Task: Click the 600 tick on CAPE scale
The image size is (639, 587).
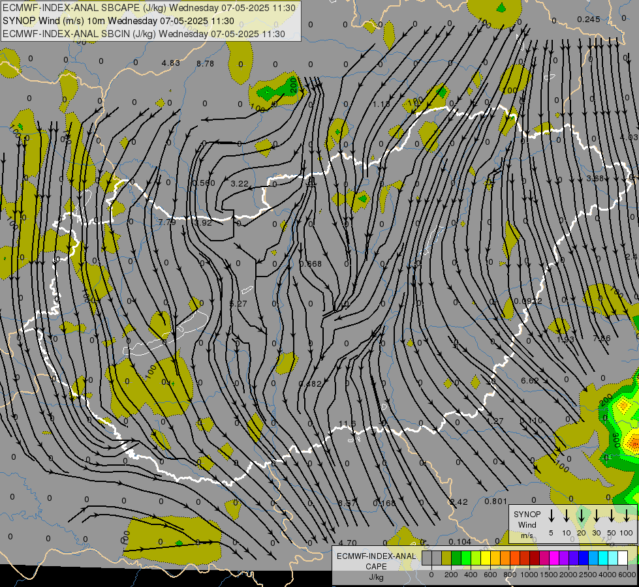Action: [x=490, y=575]
